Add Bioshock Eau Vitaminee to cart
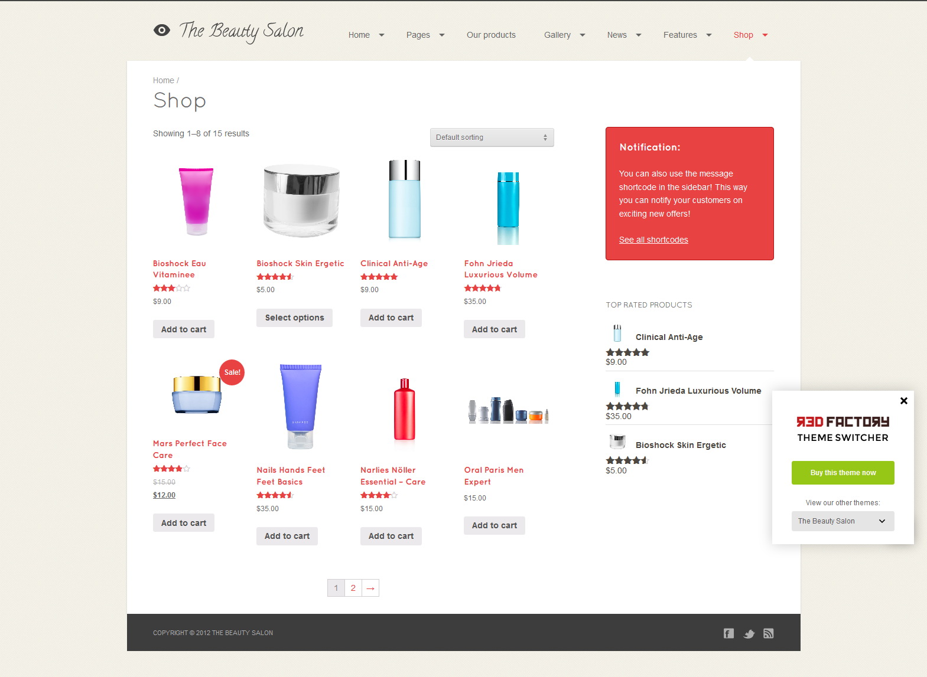927x677 pixels. [x=184, y=329]
